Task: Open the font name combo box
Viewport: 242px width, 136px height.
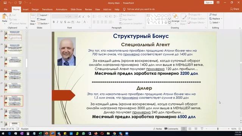Action: coord(60,16)
